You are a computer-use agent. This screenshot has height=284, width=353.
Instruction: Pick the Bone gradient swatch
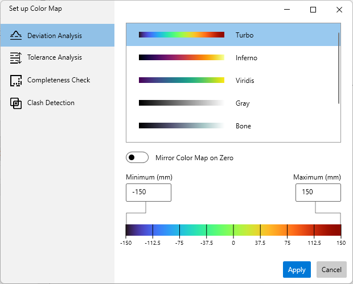[182, 126]
